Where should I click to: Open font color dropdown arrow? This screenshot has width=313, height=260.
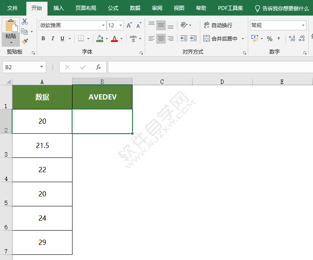(121, 39)
